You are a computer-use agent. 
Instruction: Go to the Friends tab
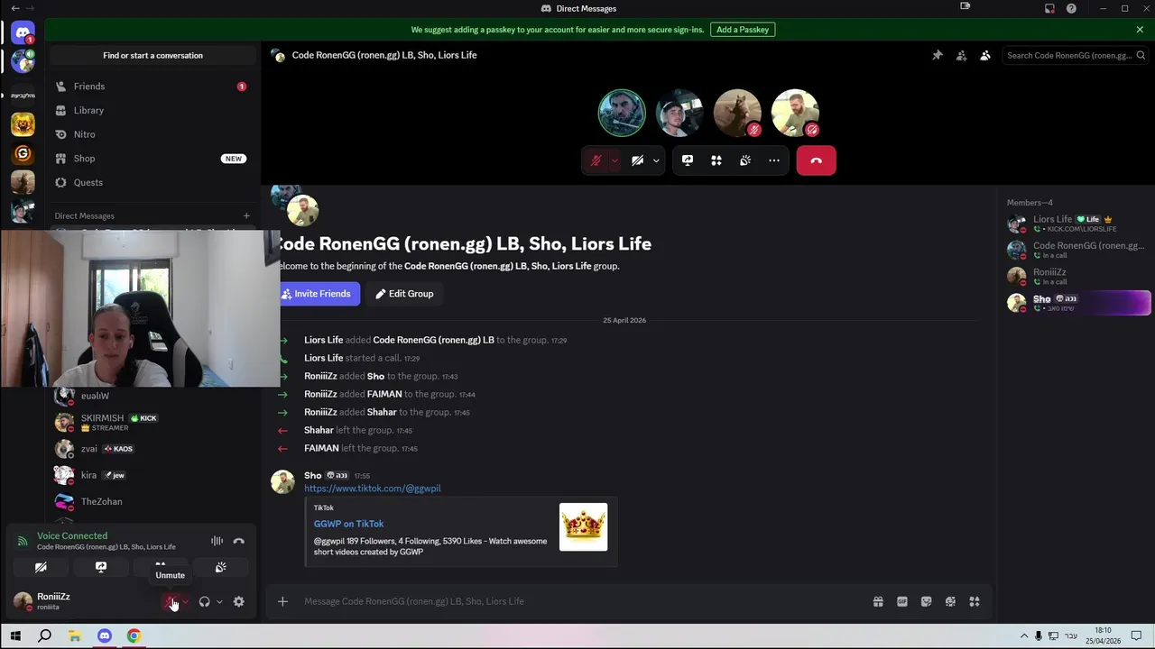coord(152,87)
